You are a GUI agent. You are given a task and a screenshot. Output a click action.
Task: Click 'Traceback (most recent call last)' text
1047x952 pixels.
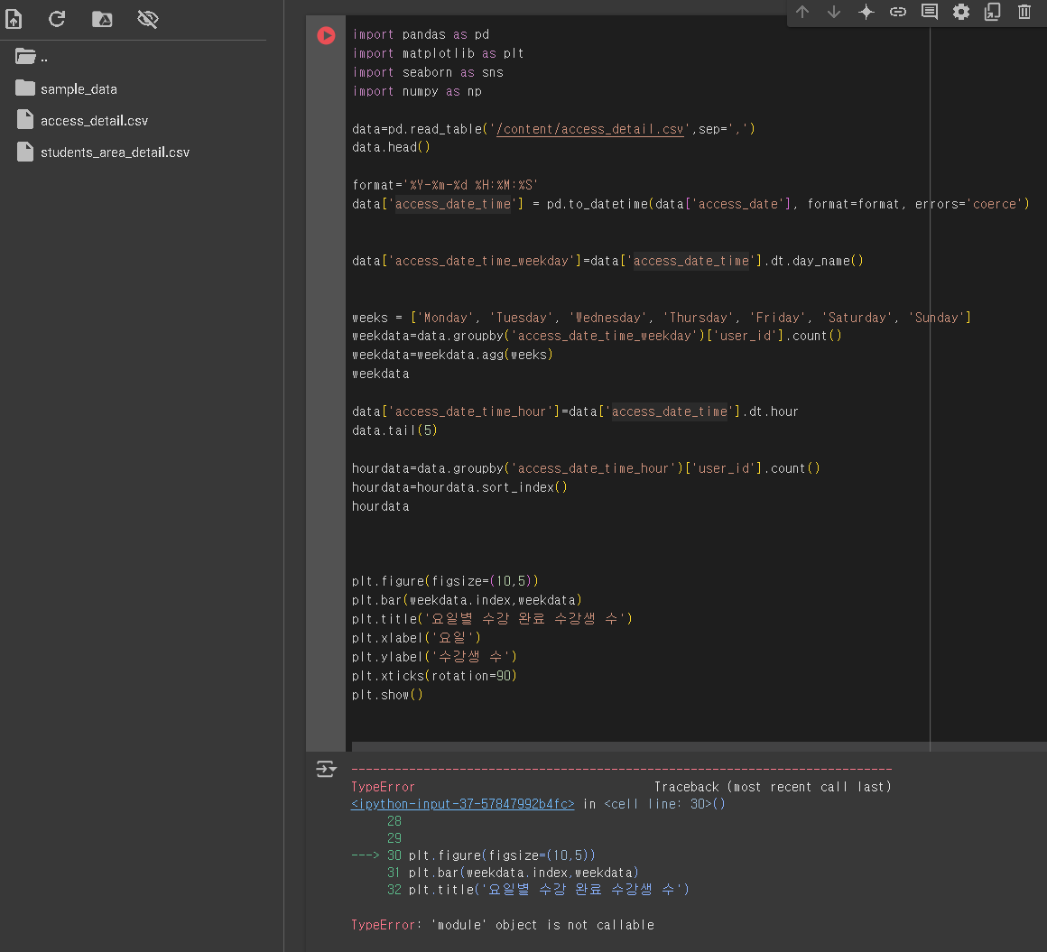click(773, 787)
